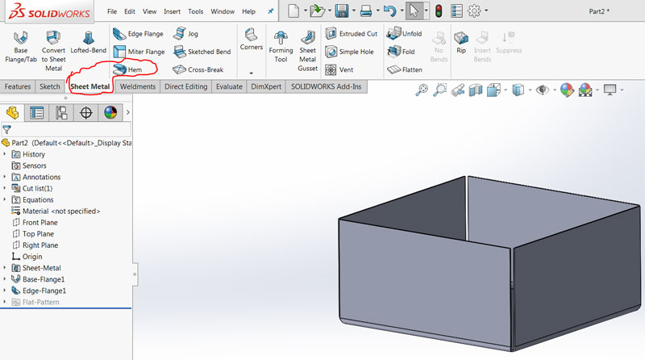
Task: Expand the History tree node
Action: pyautogui.click(x=5, y=154)
